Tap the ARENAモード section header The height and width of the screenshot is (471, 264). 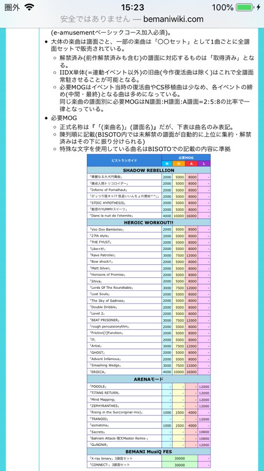[148, 379]
